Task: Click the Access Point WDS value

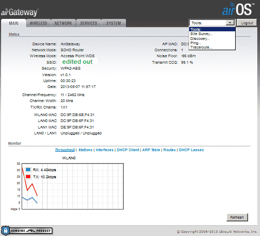Action: tap(77, 56)
